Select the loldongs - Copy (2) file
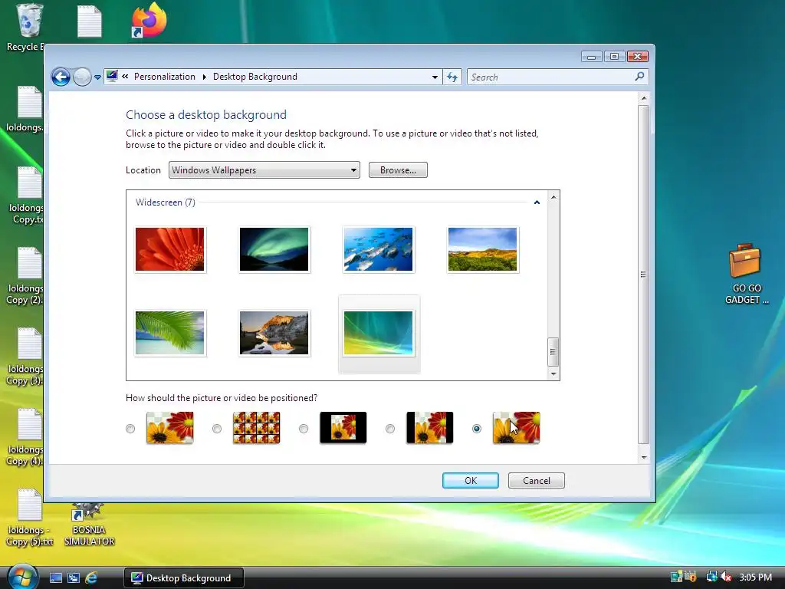785x589 pixels. pos(25,276)
